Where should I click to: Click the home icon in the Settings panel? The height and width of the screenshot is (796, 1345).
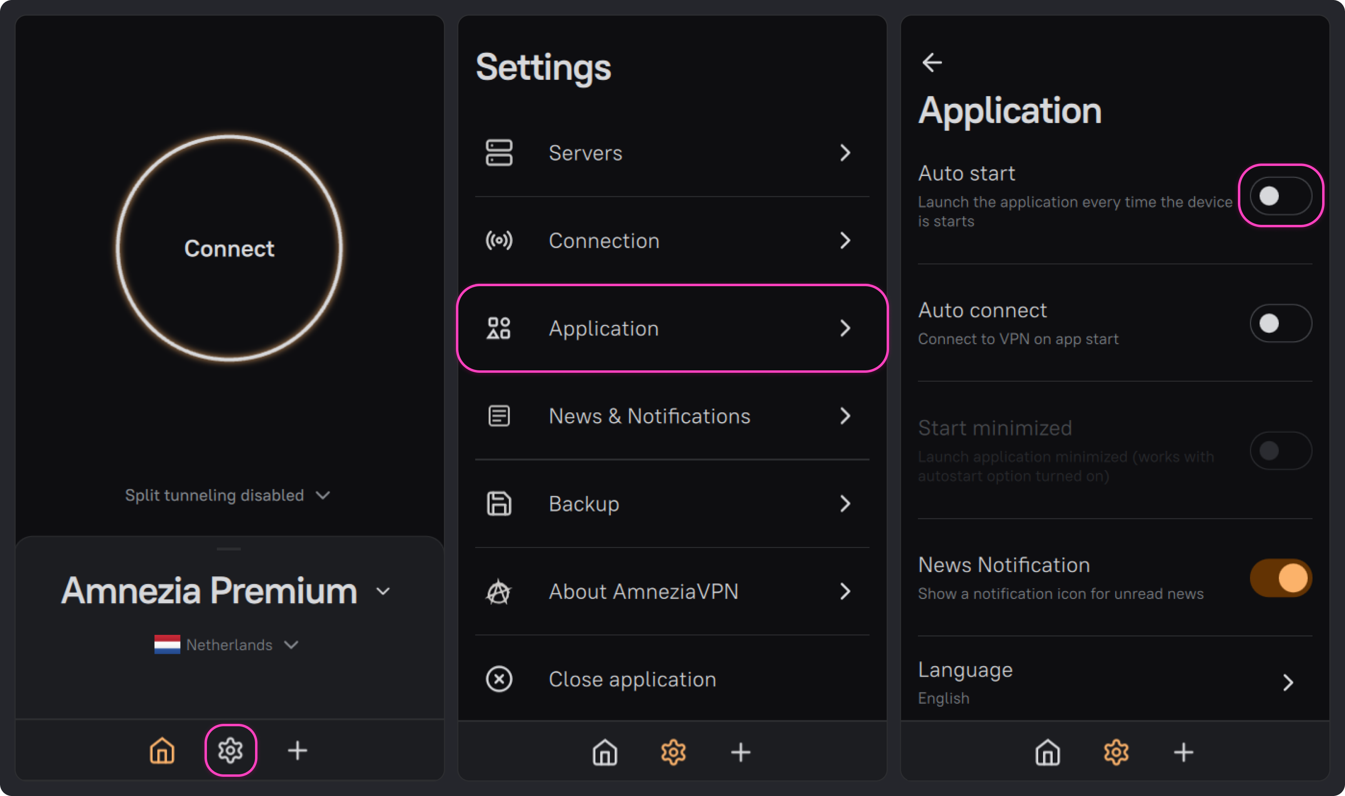605,752
